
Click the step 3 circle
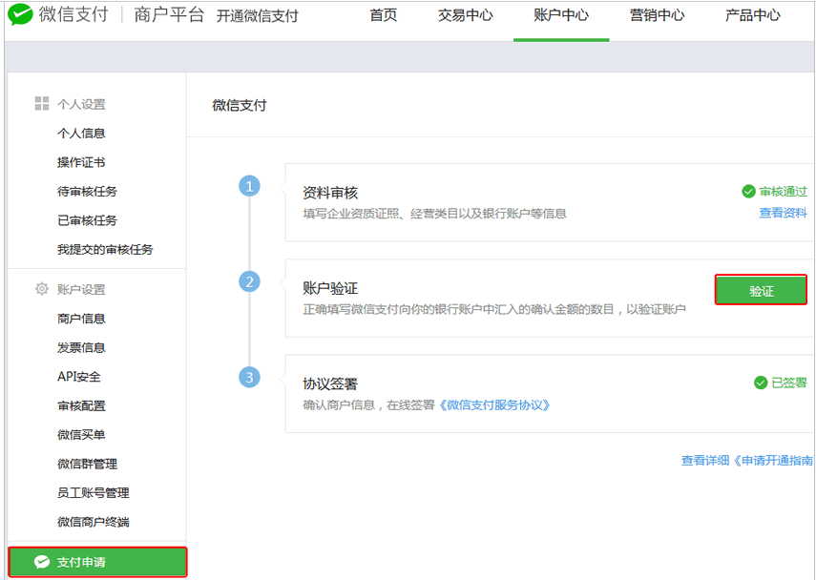(249, 377)
